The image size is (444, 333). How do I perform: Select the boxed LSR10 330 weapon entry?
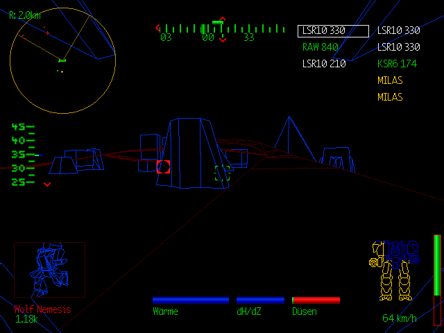pyautogui.click(x=333, y=31)
